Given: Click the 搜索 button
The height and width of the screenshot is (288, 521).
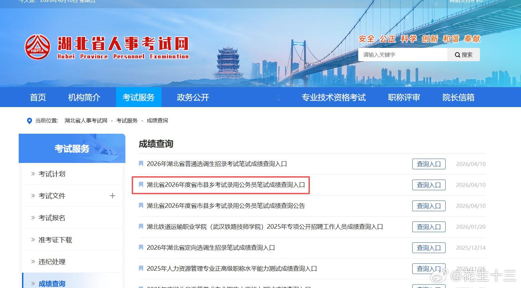Looking at the screenshot, I should point(464,55).
